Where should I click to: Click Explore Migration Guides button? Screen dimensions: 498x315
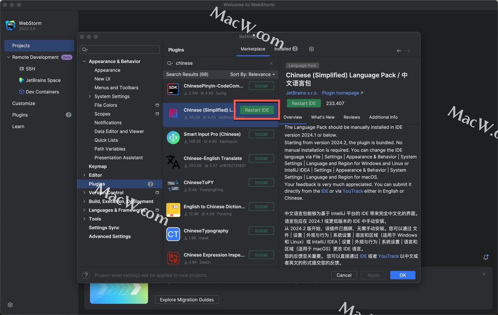pyautogui.click(x=187, y=300)
